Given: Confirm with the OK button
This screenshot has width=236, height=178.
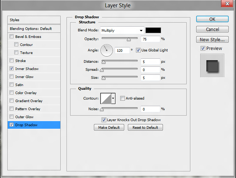Looking at the screenshot, I should [x=212, y=19].
